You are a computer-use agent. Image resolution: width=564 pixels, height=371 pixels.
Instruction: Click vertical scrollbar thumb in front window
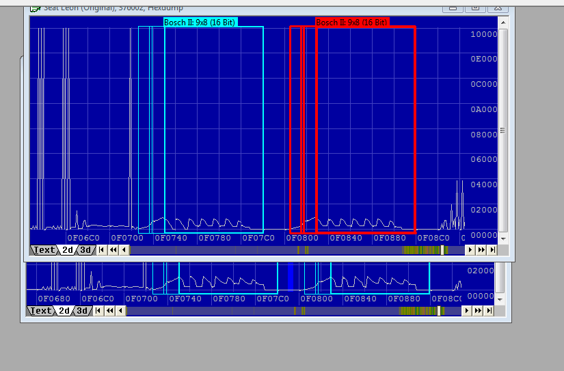pos(503,130)
